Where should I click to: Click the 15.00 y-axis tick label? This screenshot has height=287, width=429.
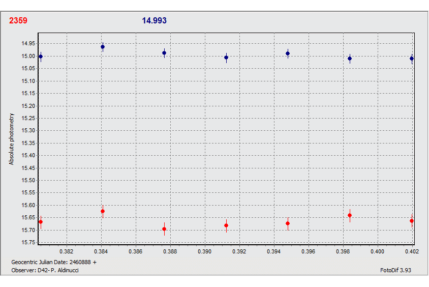(x=28, y=56)
